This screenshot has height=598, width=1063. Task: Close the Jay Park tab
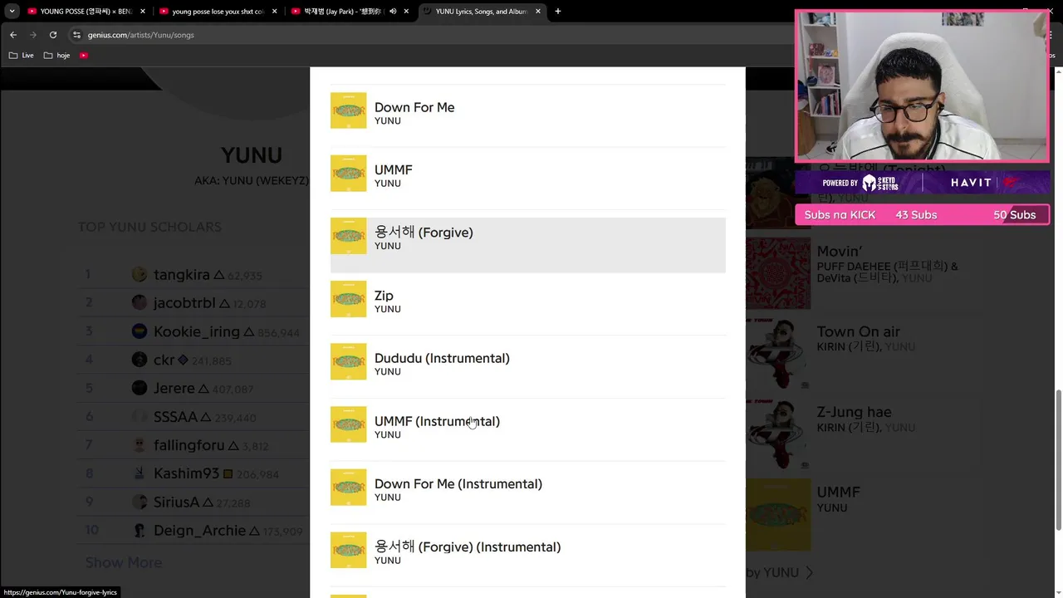click(x=407, y=12)
